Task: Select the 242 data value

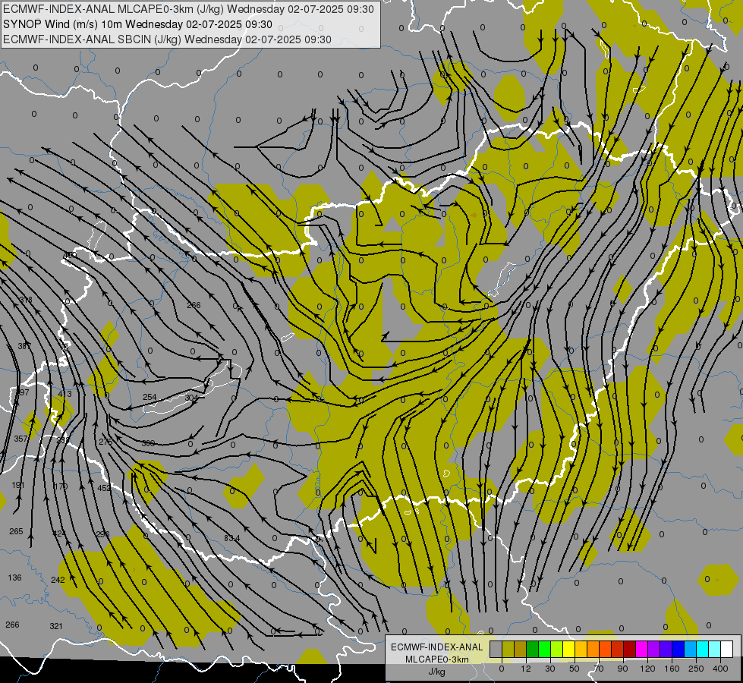Action: 58,580
